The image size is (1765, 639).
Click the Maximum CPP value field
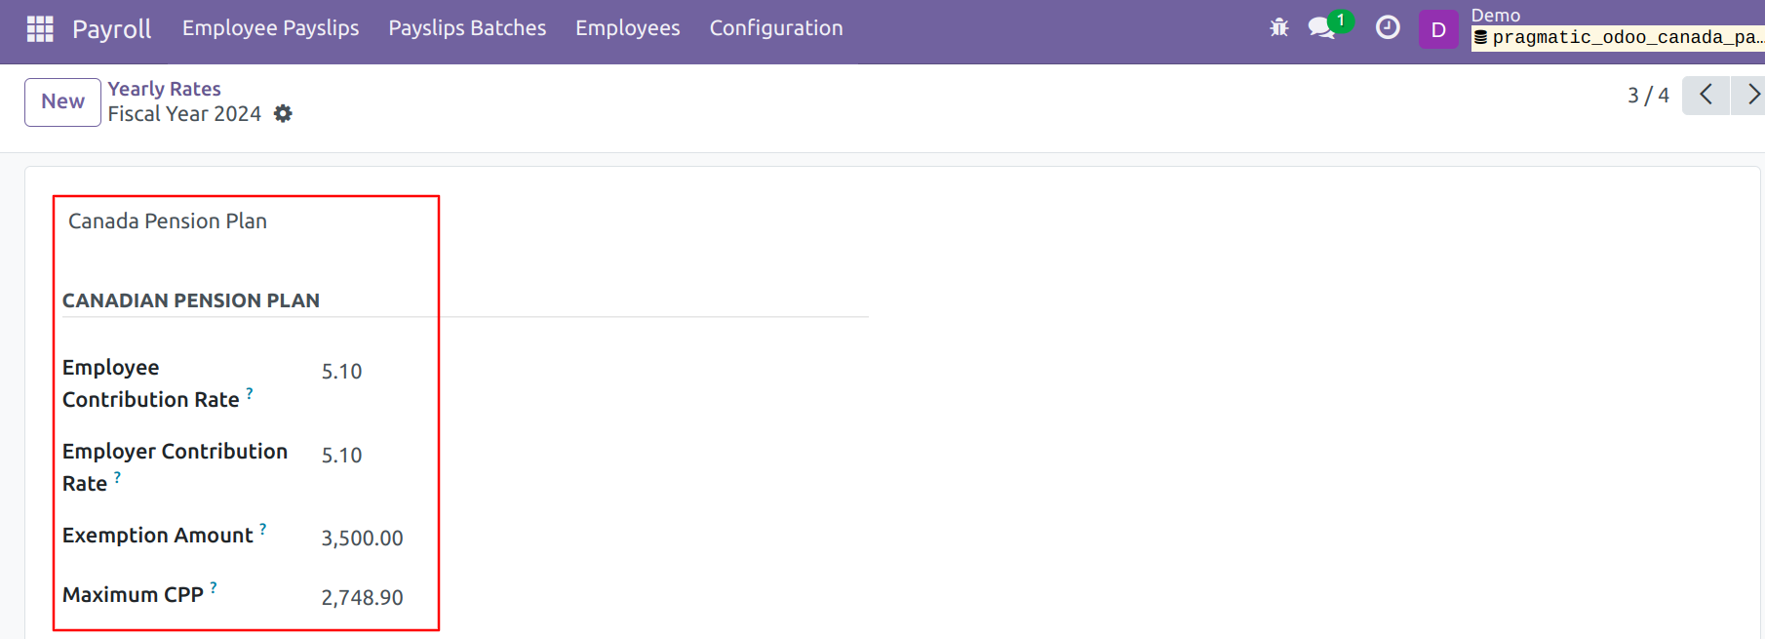[x=362, y=598]
